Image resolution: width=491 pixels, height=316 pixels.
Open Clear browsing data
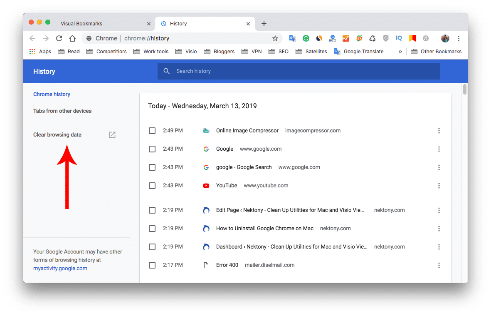pyautogui.click(x=57, y=134)
